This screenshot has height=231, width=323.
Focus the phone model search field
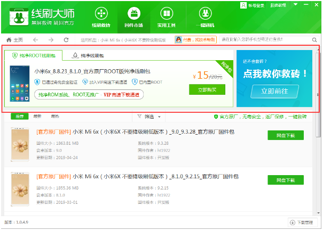coord(265,39)
